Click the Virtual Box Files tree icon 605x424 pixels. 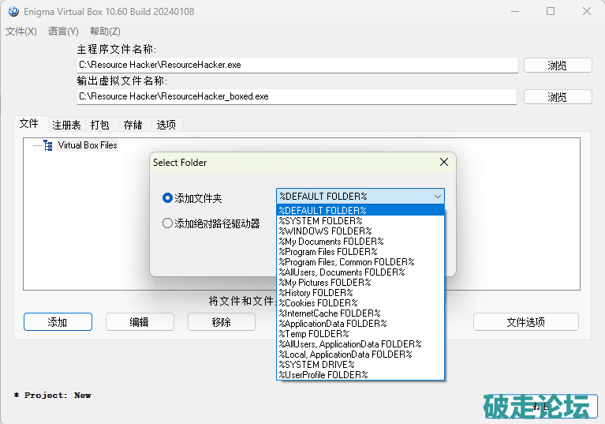(x=48, y=145)
